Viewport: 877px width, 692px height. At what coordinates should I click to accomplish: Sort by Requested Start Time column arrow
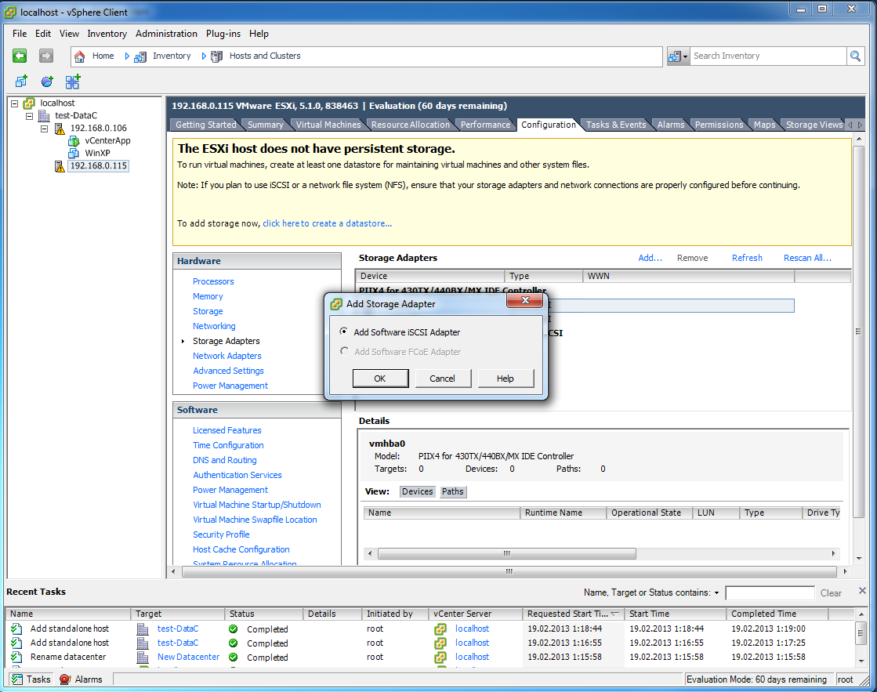pos(614,614)
